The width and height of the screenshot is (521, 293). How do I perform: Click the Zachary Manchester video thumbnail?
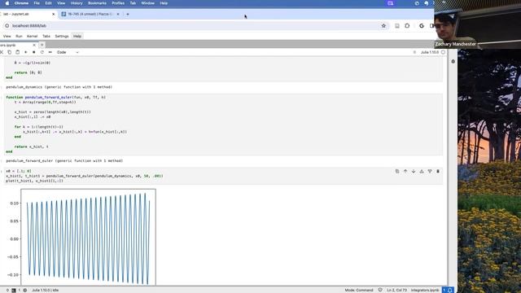478,24
